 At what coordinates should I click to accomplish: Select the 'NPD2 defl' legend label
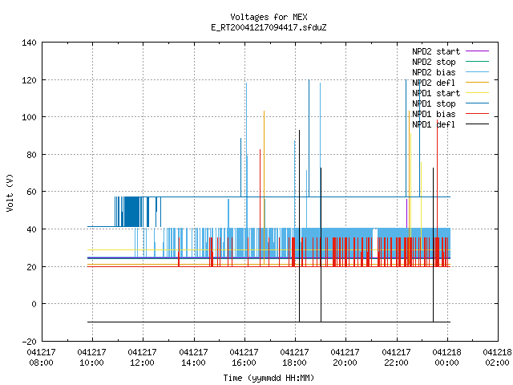point(434,83)
